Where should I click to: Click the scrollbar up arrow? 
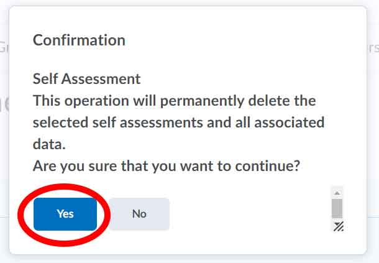[337, 193]
